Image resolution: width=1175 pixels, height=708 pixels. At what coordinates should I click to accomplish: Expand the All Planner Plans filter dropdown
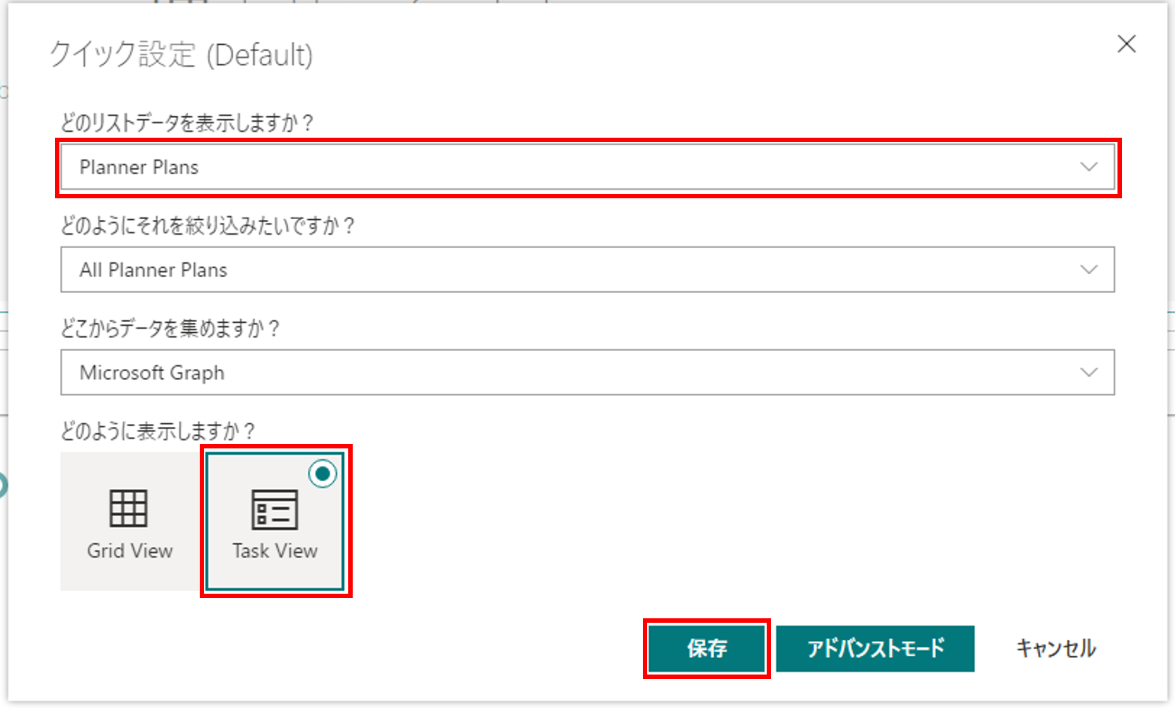pyautogui.click(x=587, y=270)
